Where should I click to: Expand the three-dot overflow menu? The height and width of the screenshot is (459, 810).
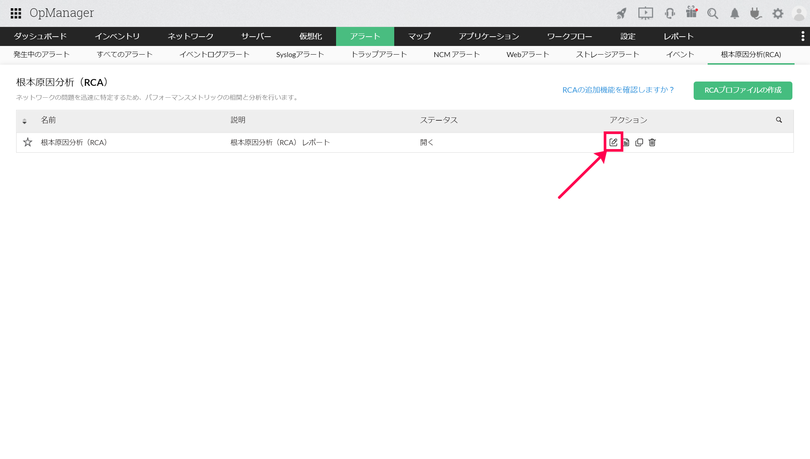[803, 36]
